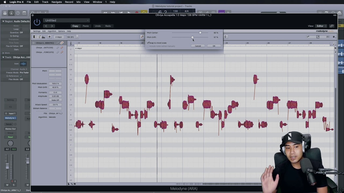The height and width of the screenshot is (193, 344).
Task: Show the track pane view icon
Action: tap(35, 37)
